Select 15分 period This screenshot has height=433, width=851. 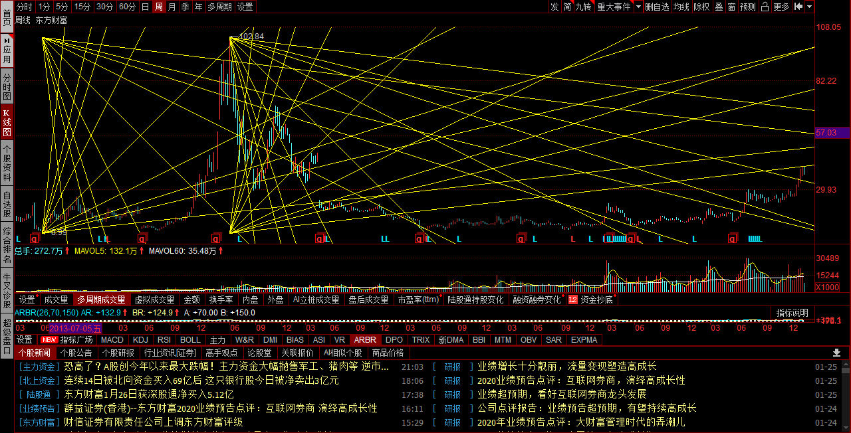[82, 7]
